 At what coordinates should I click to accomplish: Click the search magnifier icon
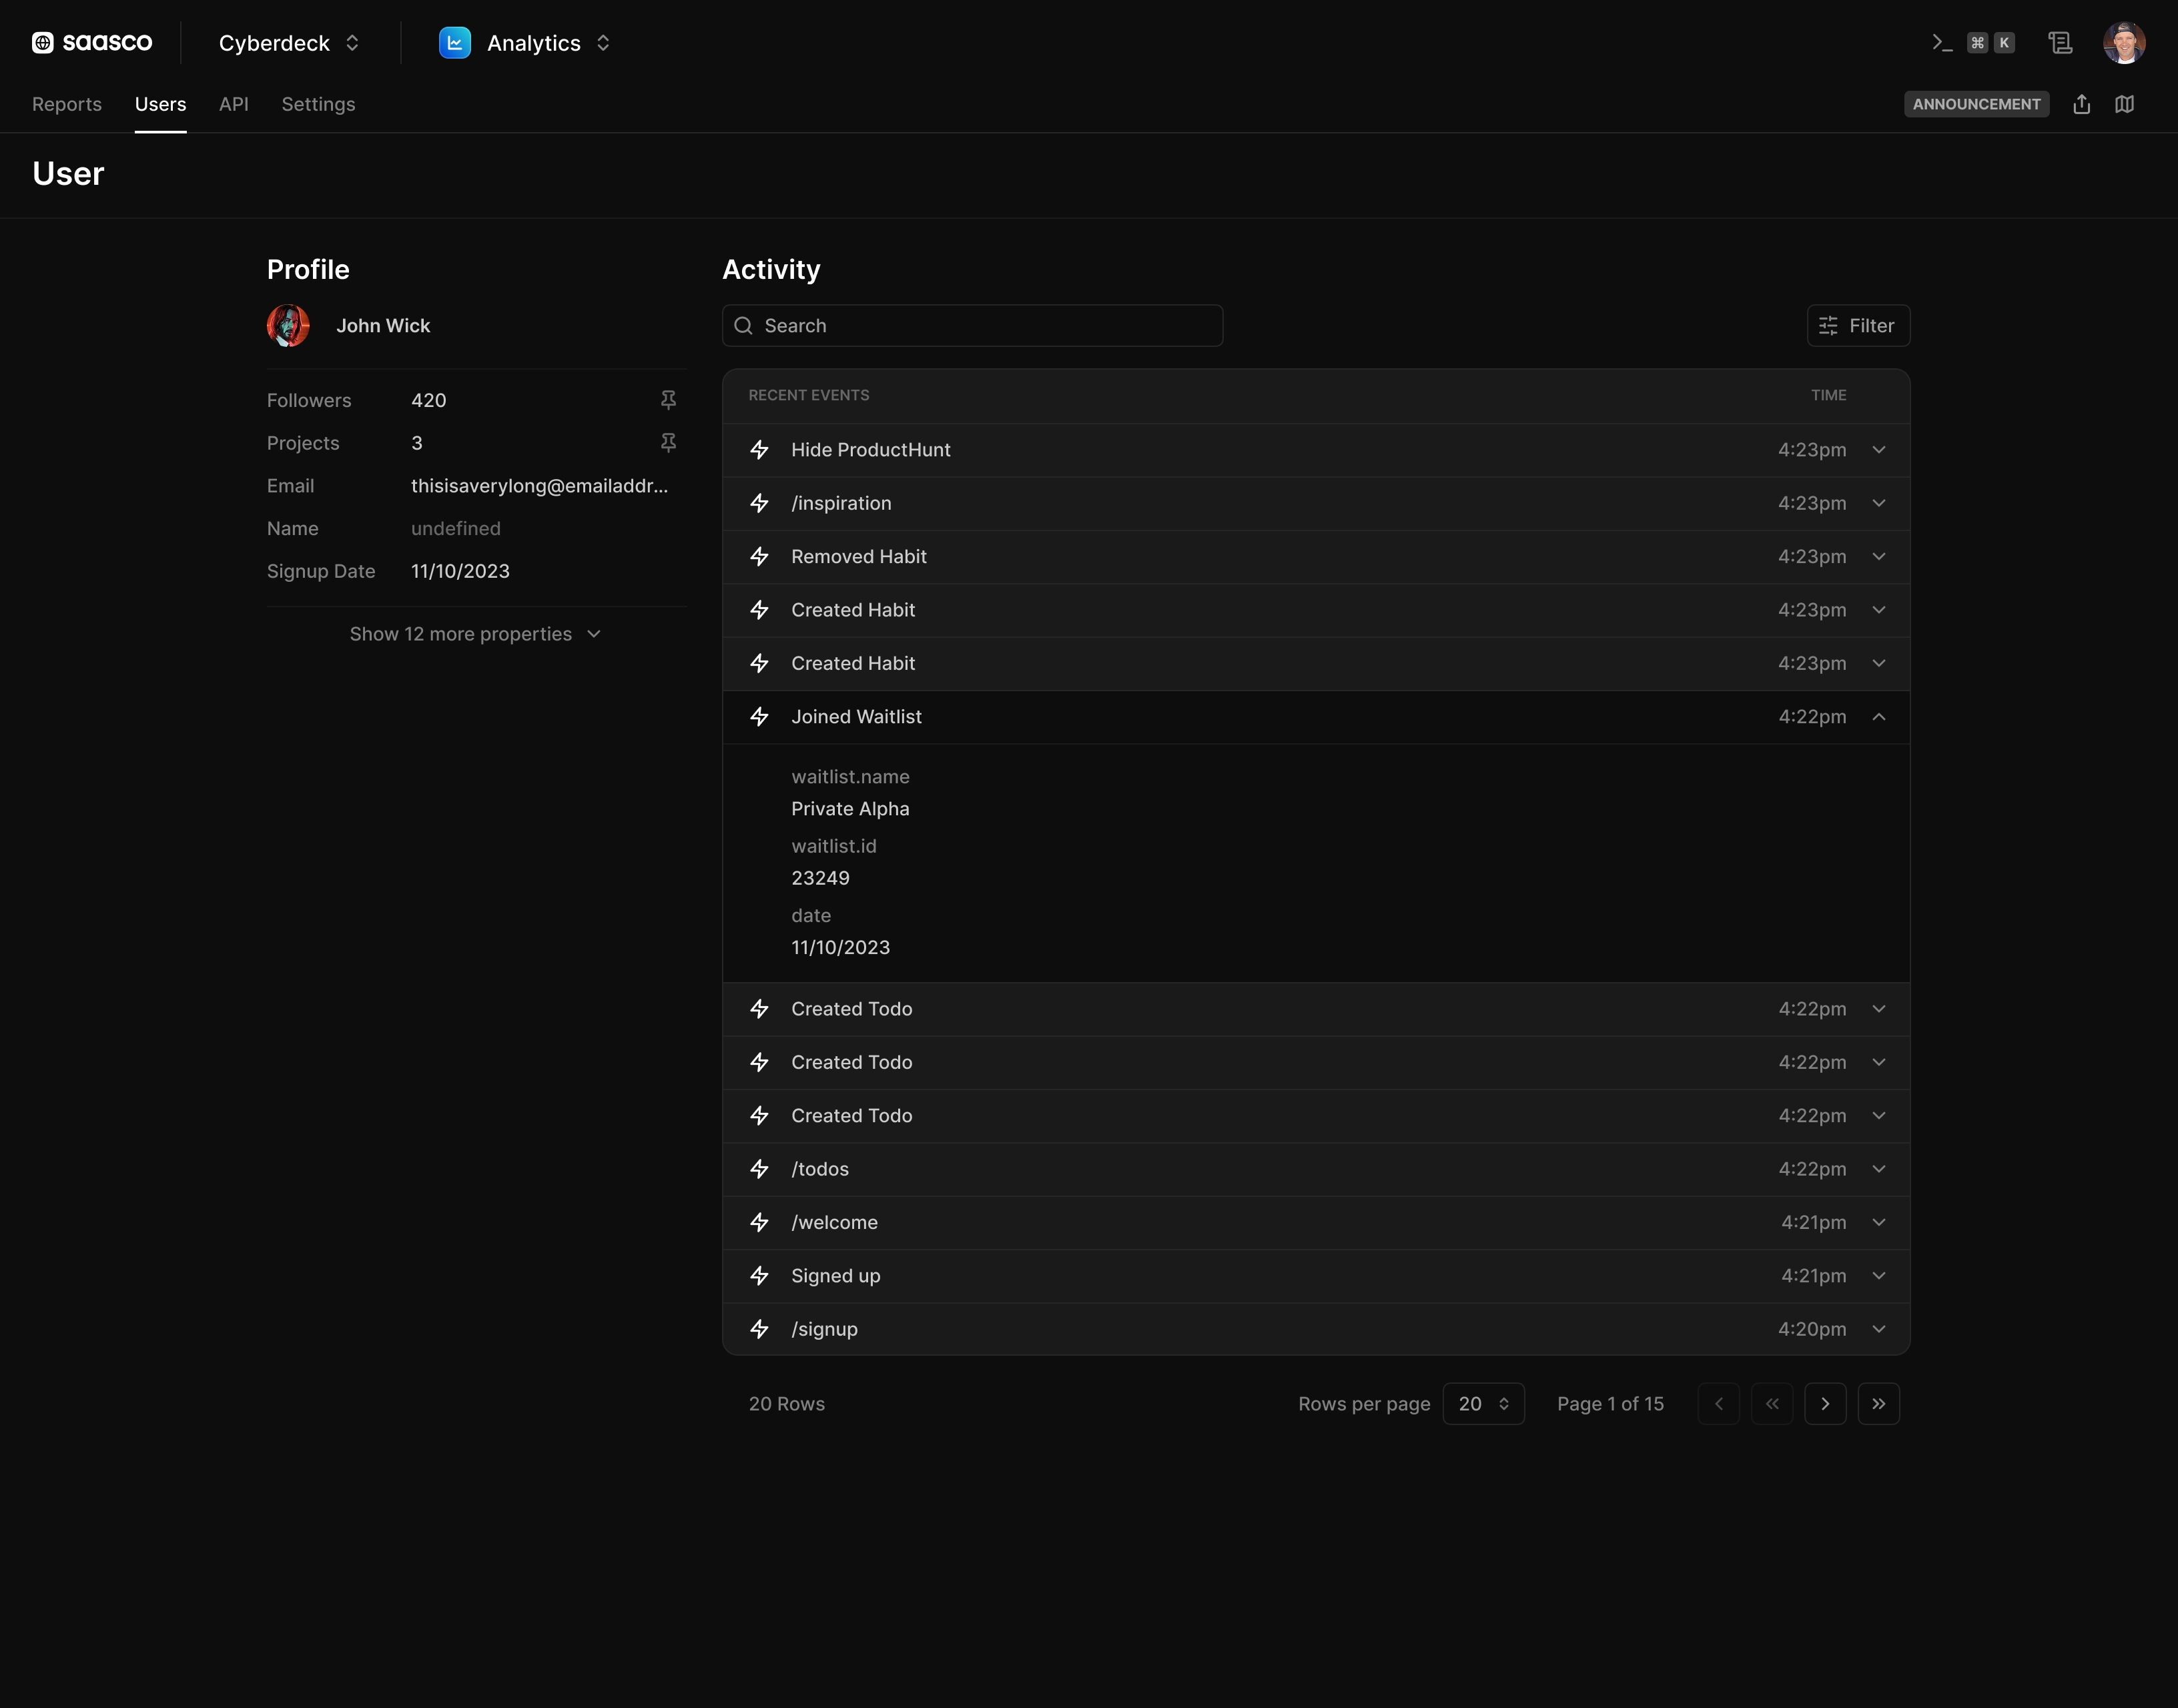[743, 325]
